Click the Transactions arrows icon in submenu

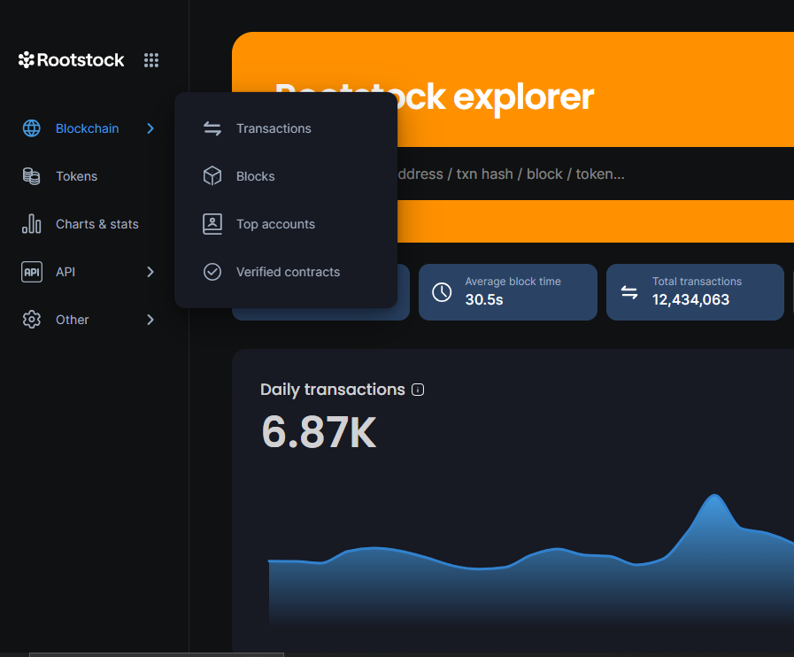coord(212,128)
